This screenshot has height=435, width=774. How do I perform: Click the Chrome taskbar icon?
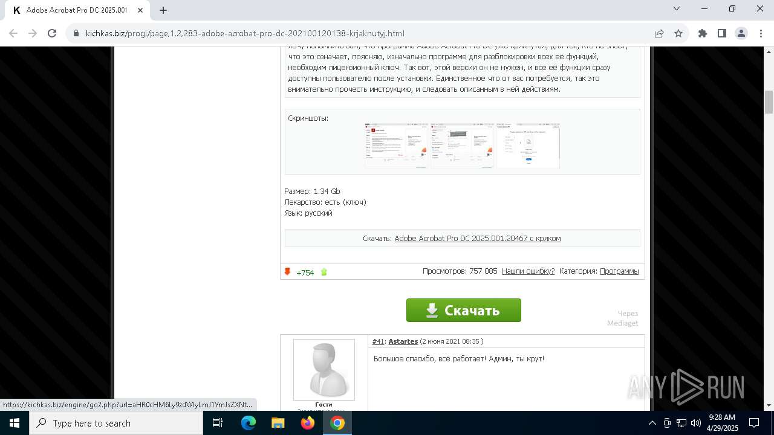click(337, 423)
